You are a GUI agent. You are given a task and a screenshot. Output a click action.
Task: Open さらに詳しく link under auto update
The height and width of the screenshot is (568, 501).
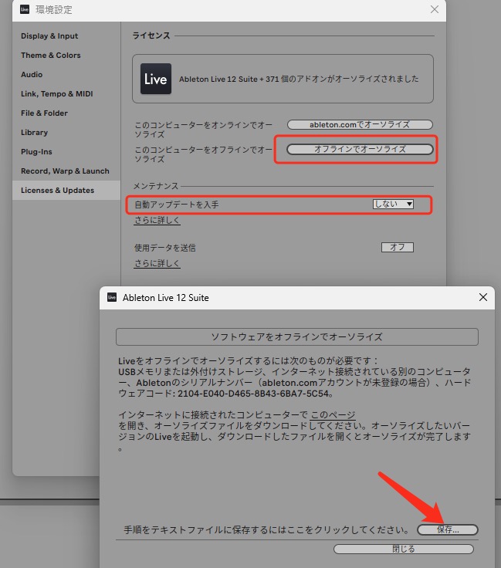pyautogui.click(x=157, y=220)
